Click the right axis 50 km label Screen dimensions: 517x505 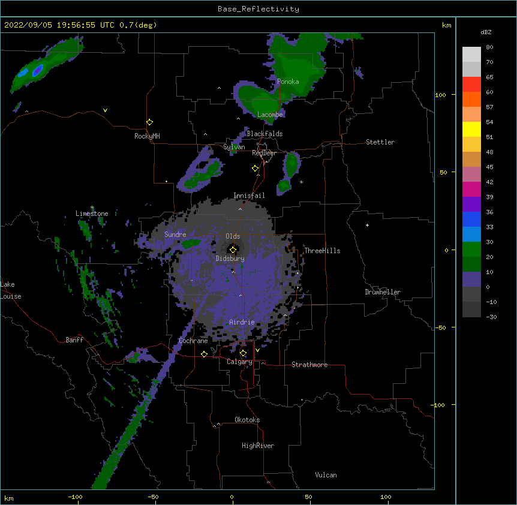[x=443, y=172]
